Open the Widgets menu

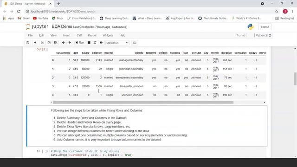[x=108, y=35]
